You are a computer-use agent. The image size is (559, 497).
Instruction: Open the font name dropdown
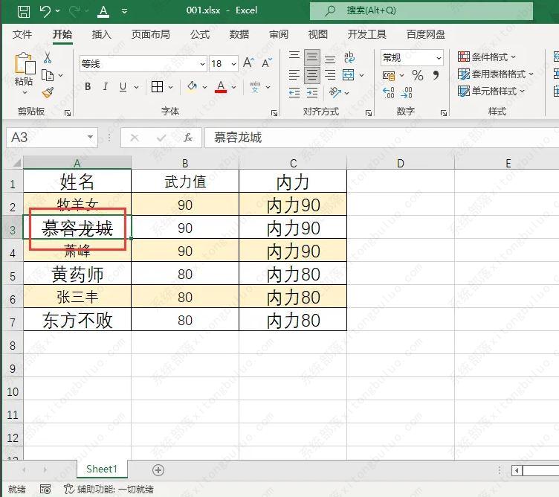click(201, 64)
